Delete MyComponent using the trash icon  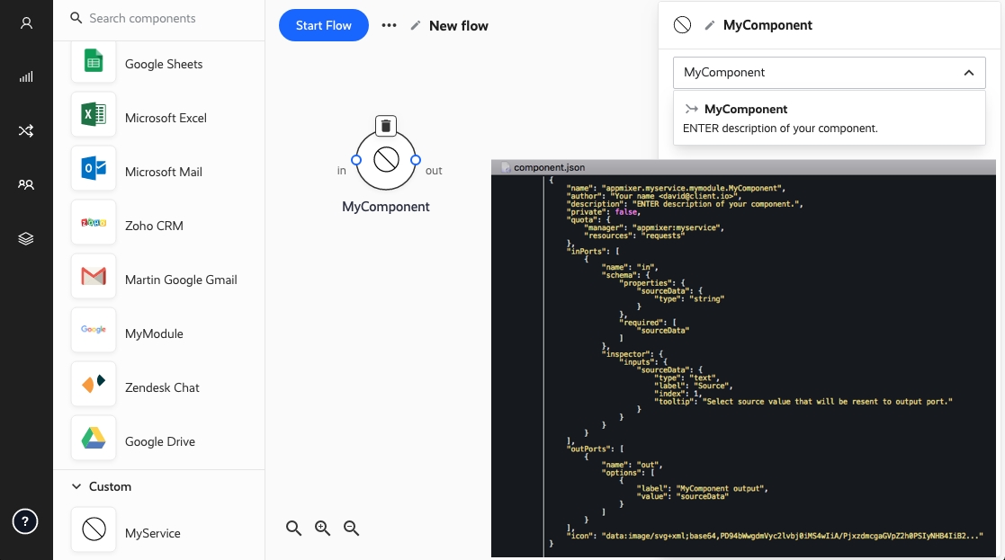pyautogui.click(x=385, y=126)
